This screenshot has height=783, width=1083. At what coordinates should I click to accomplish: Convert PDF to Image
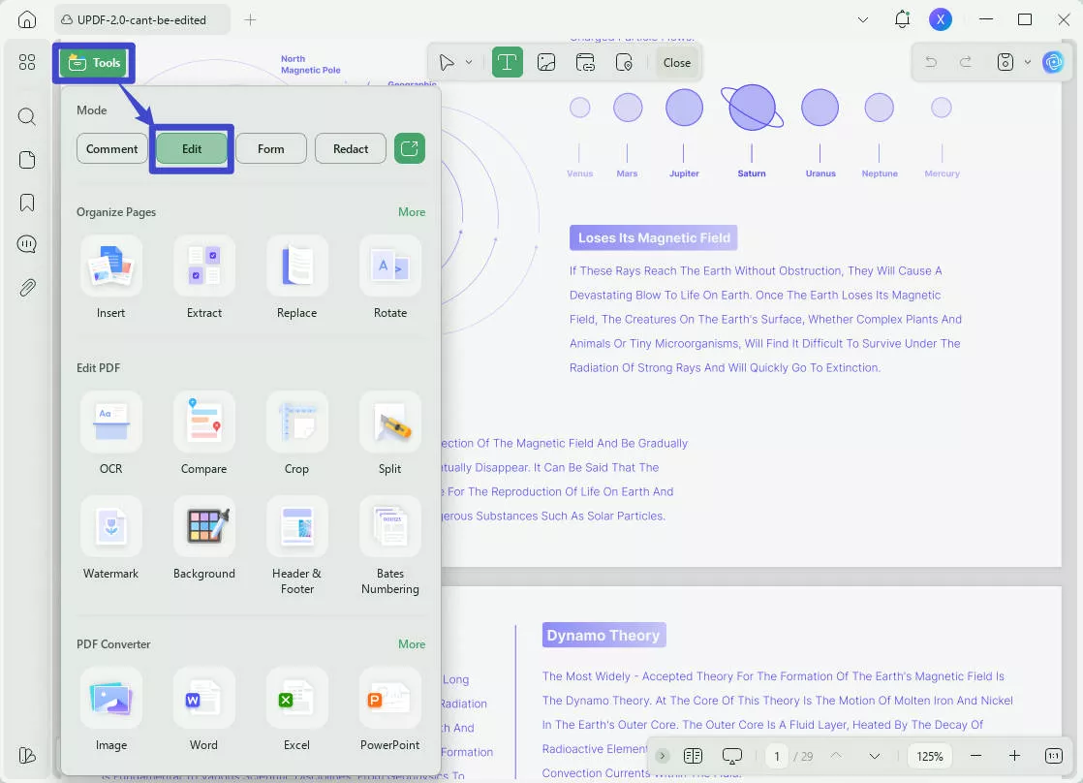pyautogui.click(x=111, y=709)
